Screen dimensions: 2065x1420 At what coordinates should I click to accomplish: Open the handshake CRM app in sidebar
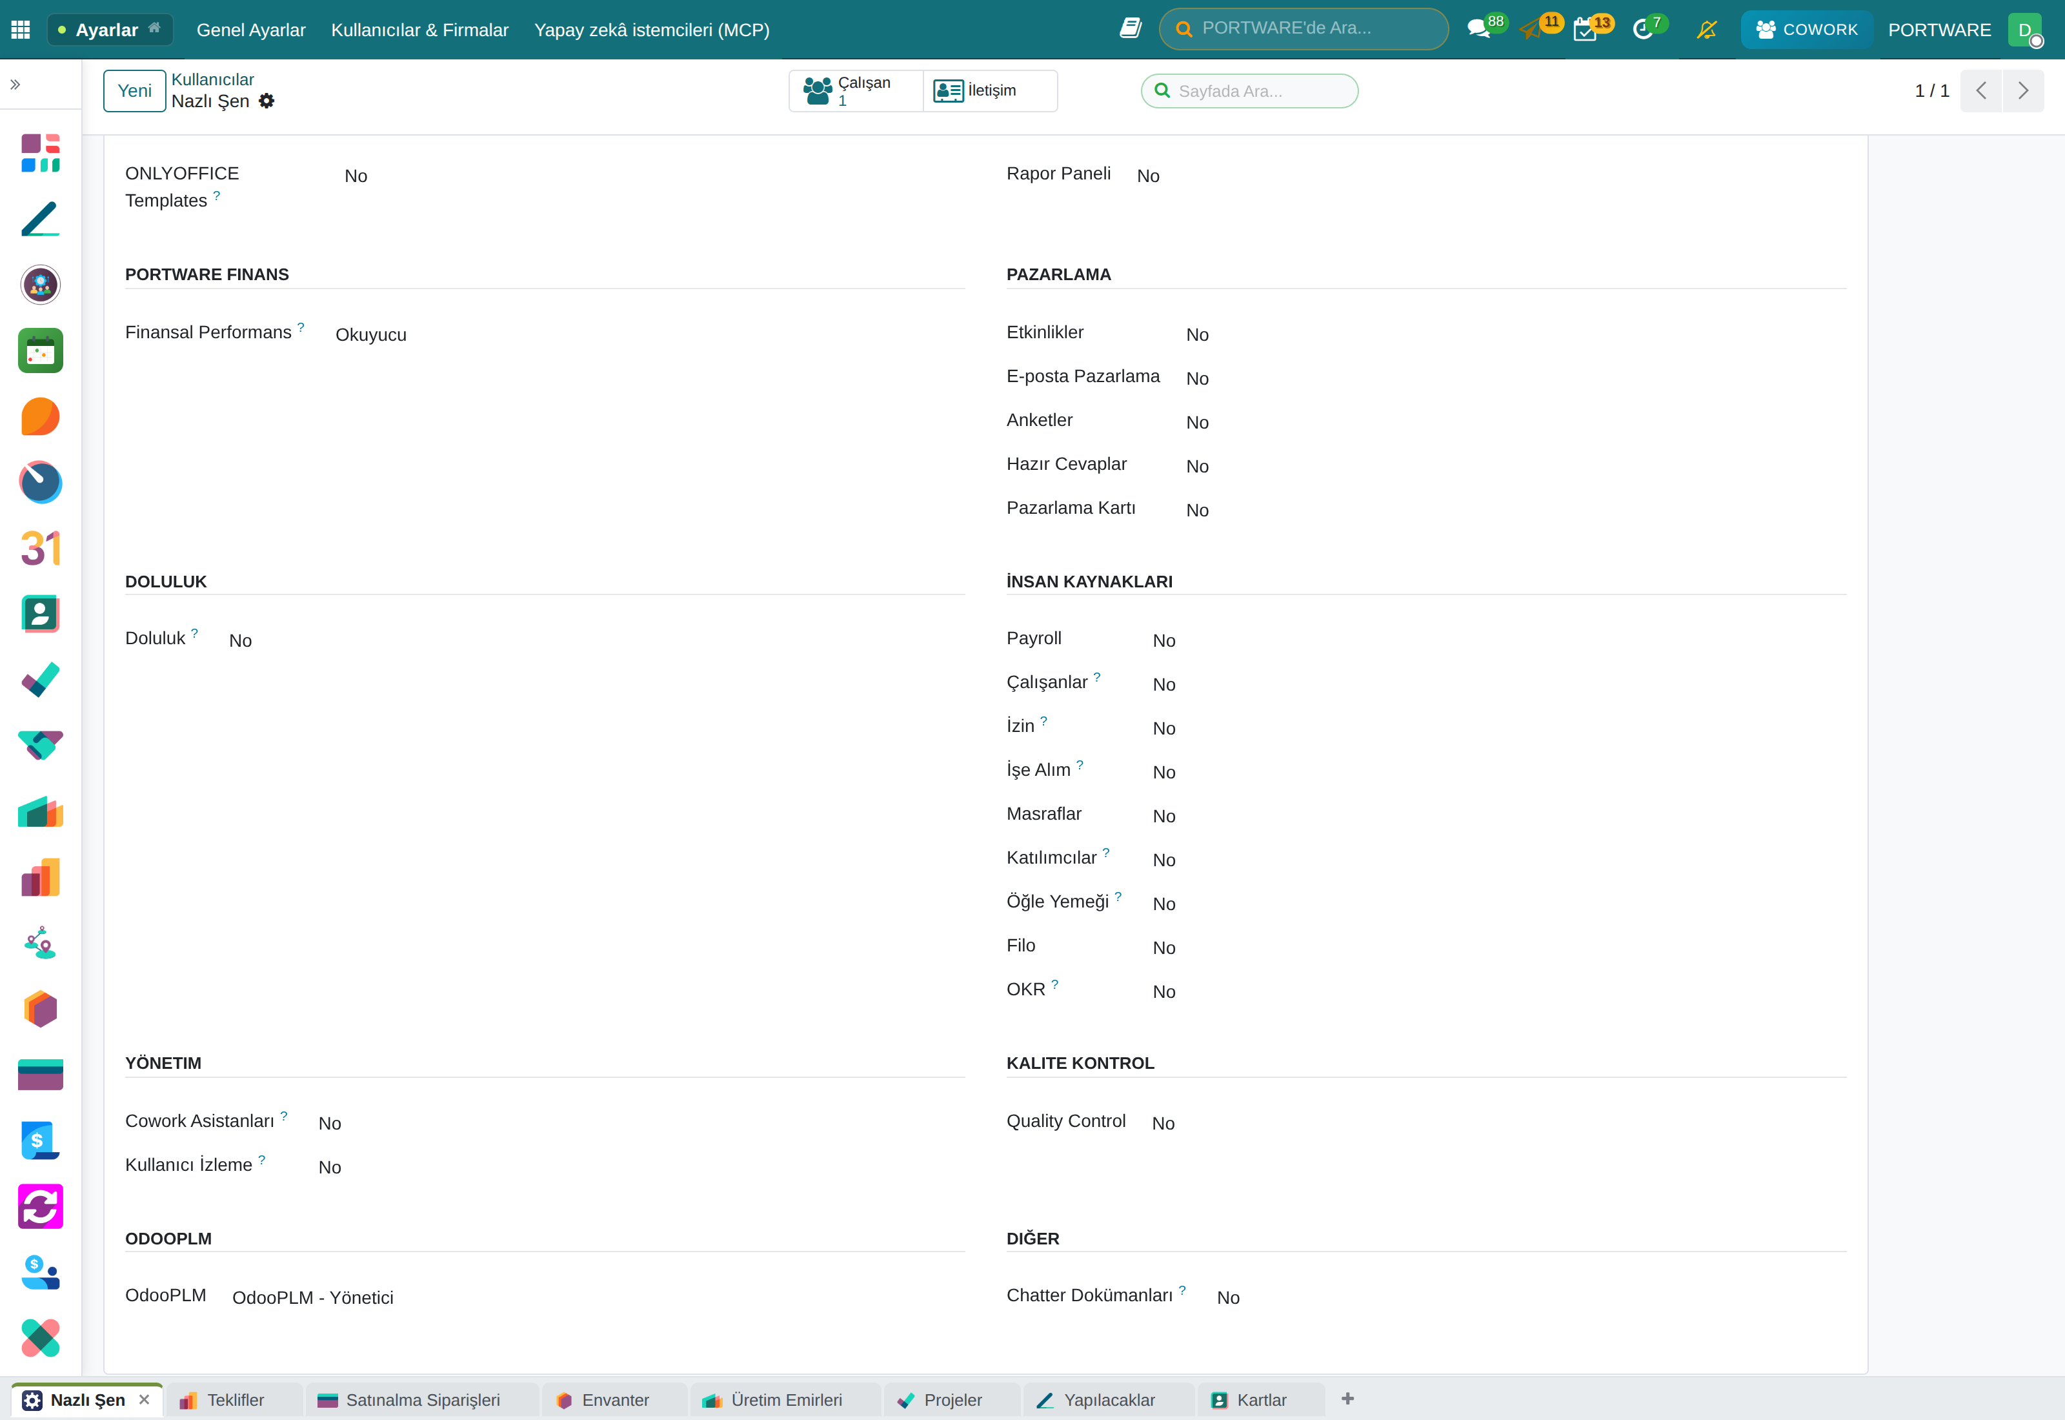click(x=40, y=745)
